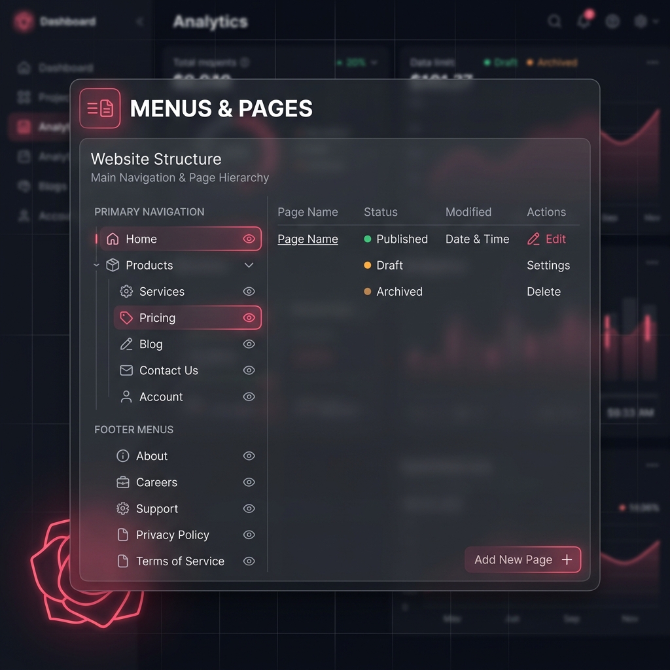Click the brown Archived status dot
This screenshot has width=670, height=670.
368,291
